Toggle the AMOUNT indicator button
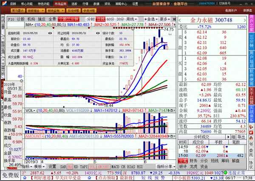Image resolution: width=255 pixels, height=181 pixels. coord(32,137)
